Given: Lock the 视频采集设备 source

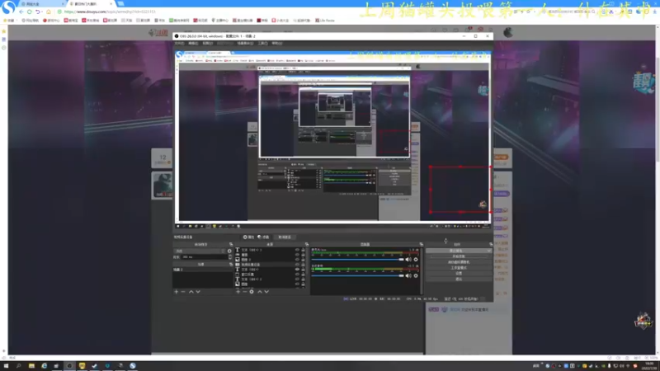Looking at the screenshot, I should click(x=303, y=265).
